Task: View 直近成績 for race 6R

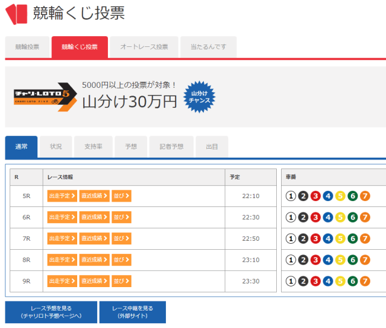Action: click(x=95, y=217)
